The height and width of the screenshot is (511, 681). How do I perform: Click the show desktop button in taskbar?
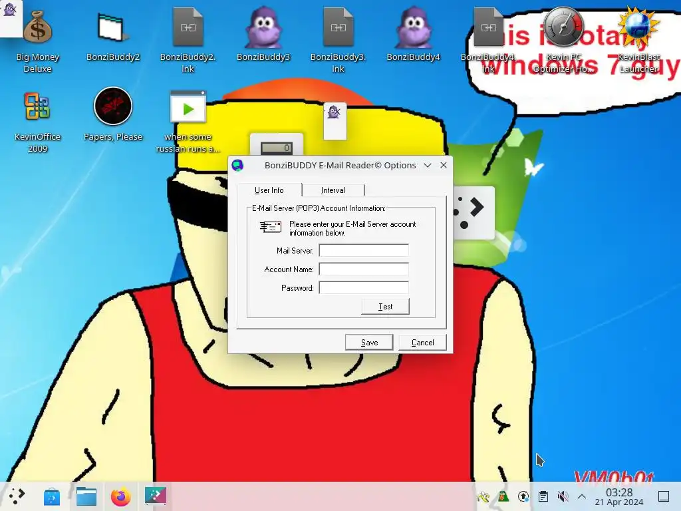point(664,496)
